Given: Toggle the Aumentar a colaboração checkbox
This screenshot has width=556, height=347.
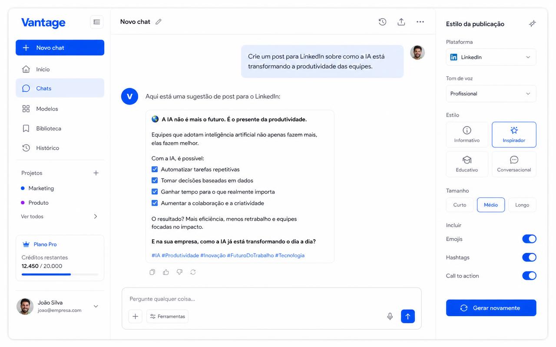Looking at the screenshot, I should pos(155,203).
